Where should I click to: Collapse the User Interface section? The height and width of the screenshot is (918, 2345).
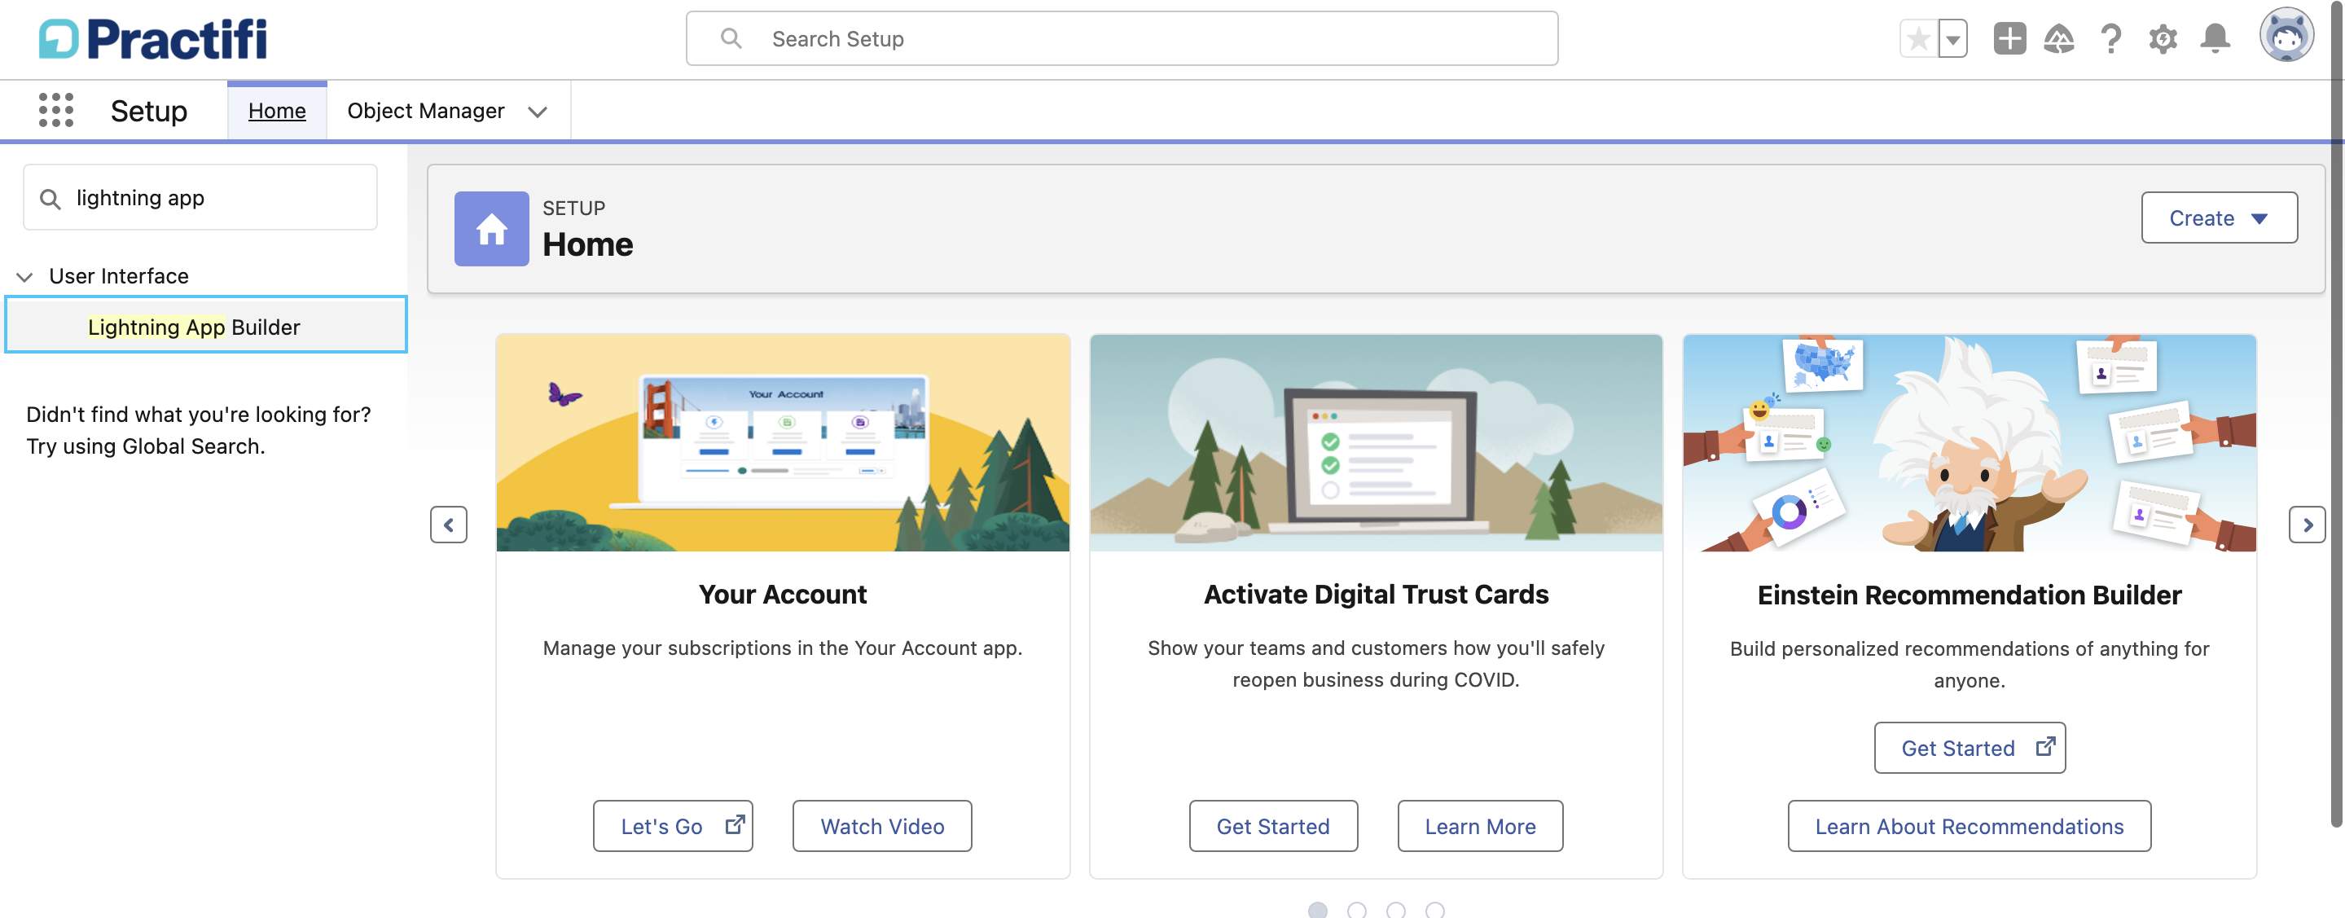click(x=25, y=276)
